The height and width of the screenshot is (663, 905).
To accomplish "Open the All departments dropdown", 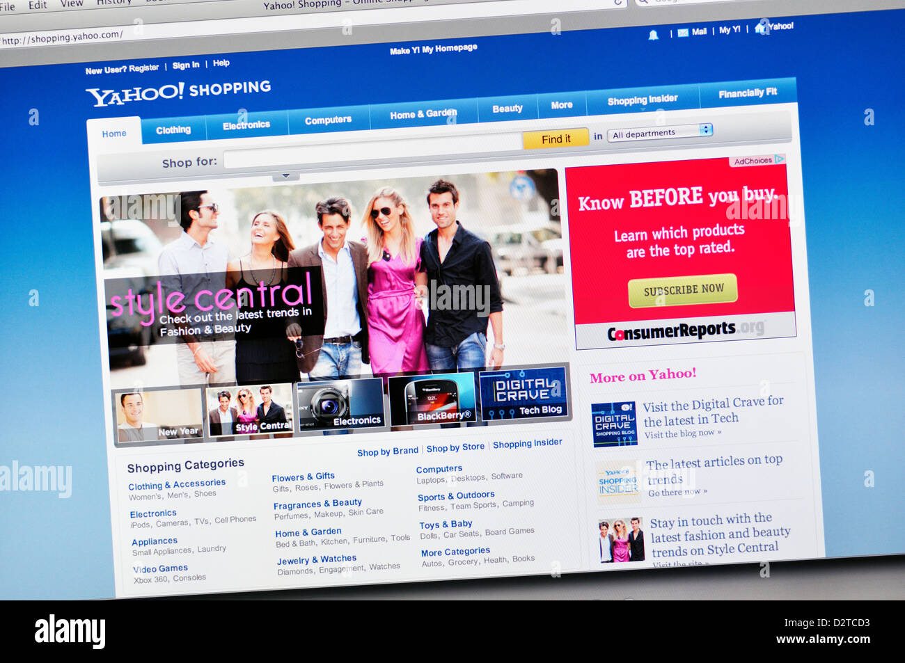I will (659, 132).
